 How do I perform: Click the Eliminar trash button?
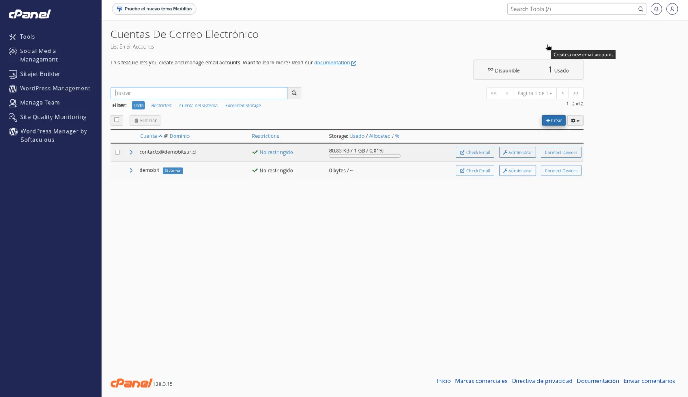(145, 121)
